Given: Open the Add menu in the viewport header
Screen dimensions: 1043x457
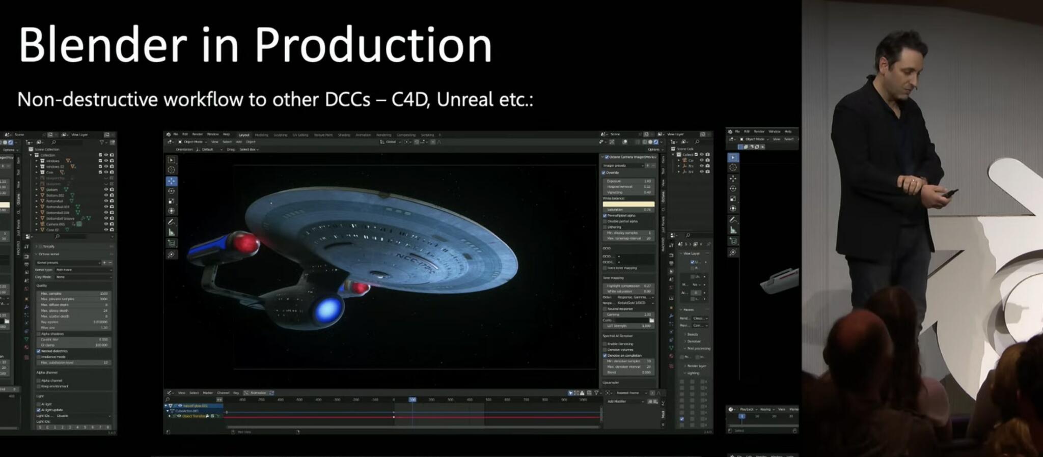Looking at the screenshot, I should coord(238,142).
